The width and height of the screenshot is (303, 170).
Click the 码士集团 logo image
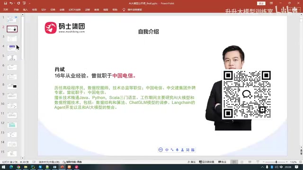pos(65,27)
